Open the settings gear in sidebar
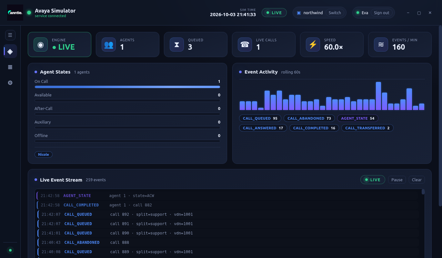The image size is (442, 258). coord(10,83)
